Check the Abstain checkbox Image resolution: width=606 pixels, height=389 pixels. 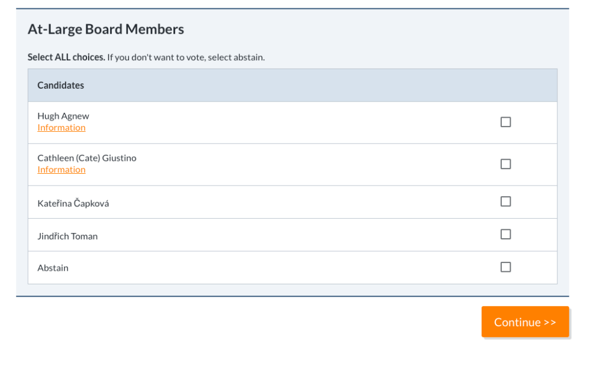click(505, 267)
